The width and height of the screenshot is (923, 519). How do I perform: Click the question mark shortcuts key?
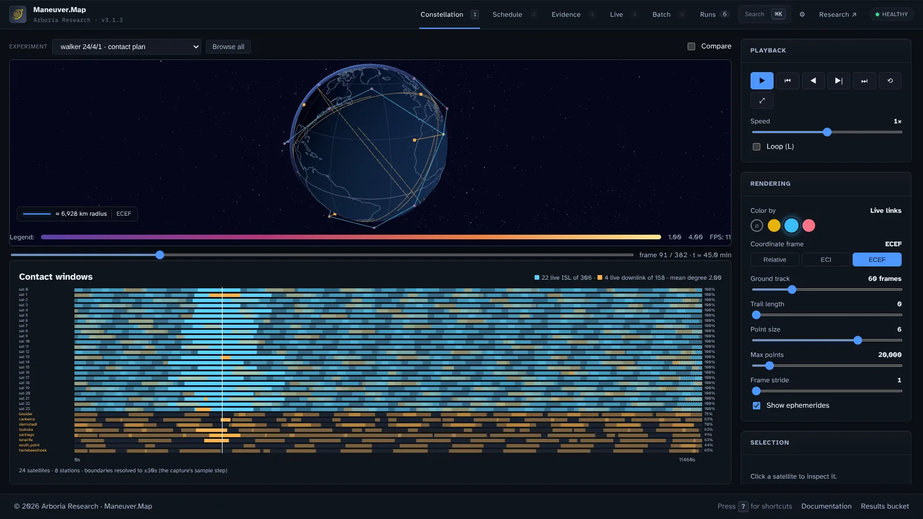(743, 506)
